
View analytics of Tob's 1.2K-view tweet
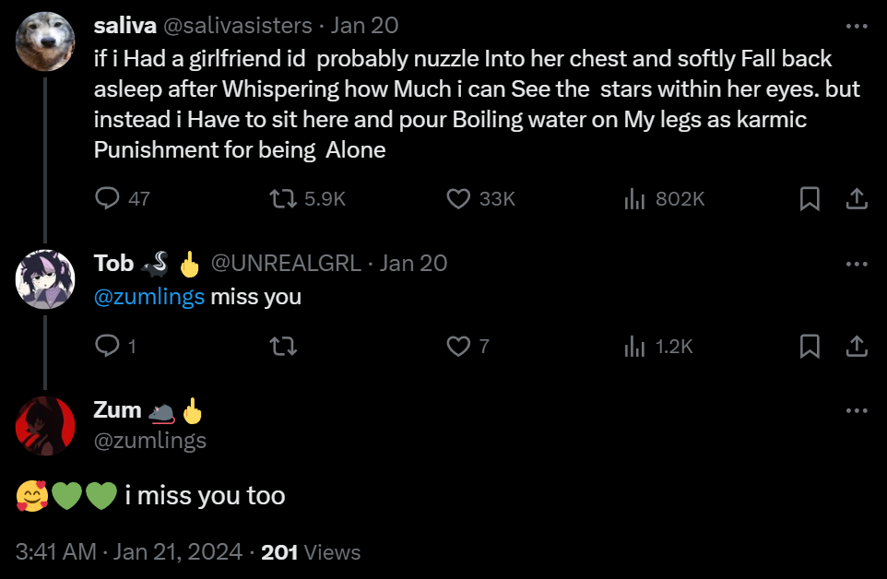click(634, 346)
